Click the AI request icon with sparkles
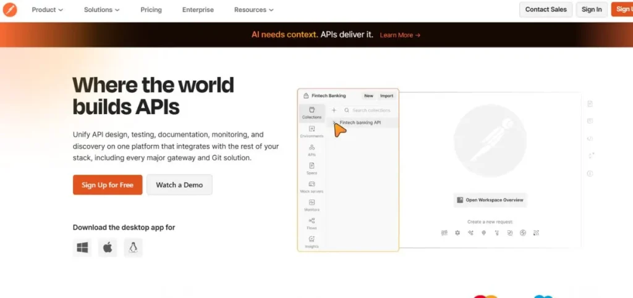Viewport: 633px width, 298px height. 470,233
